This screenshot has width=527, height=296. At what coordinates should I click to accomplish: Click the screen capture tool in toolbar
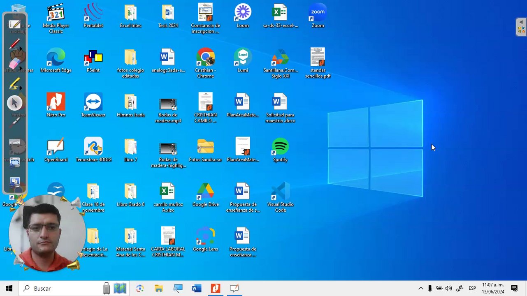coord(14,162)
